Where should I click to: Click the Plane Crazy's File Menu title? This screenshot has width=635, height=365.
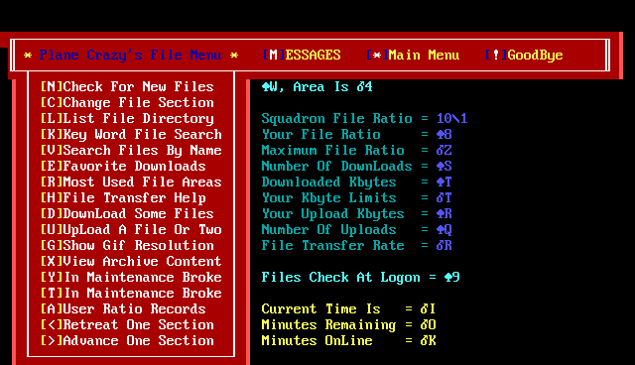tap(131, 55)
